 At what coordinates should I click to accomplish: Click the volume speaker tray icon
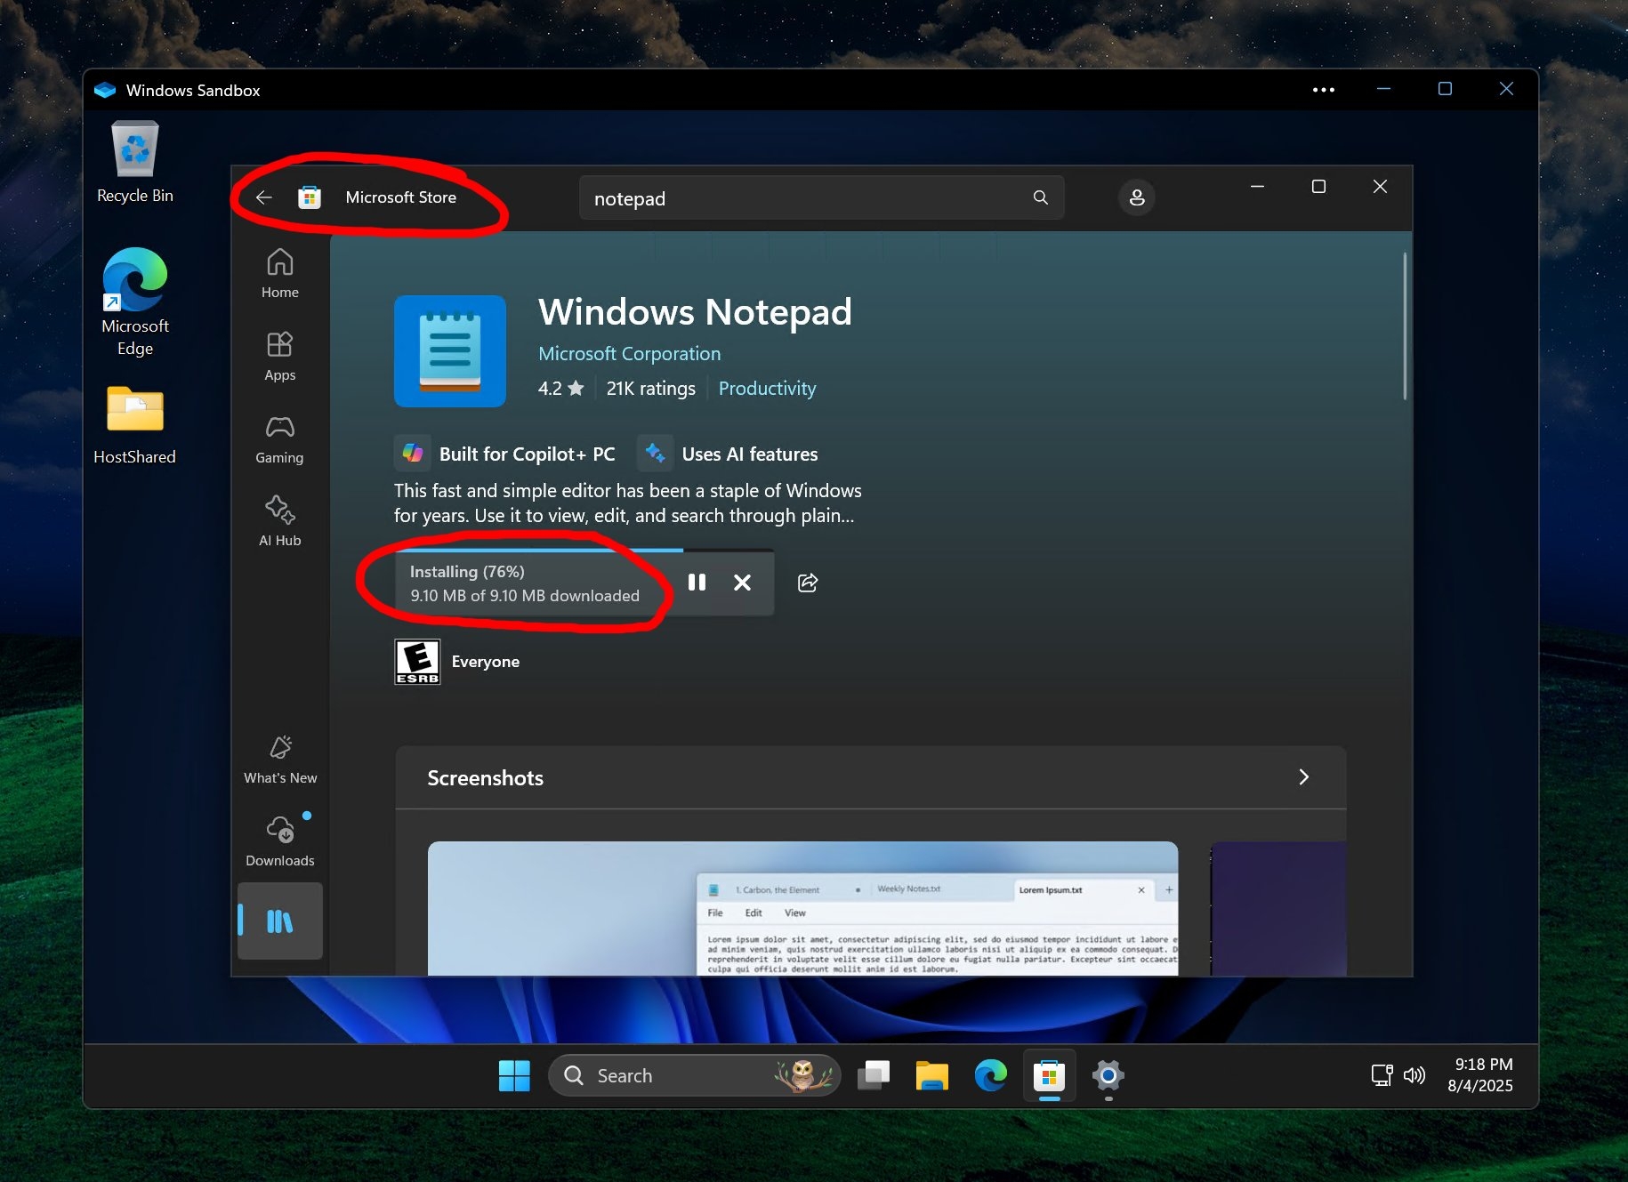coord(1414,1075)
